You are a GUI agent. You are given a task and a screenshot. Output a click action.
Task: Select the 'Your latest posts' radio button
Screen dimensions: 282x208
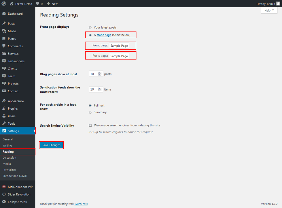point(90,28)
